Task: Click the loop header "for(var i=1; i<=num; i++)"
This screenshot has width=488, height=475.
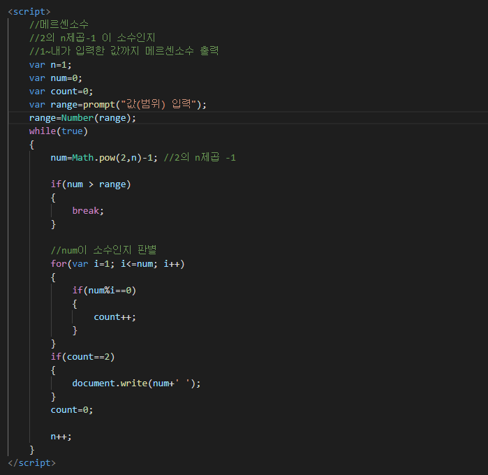Action: pos(118,264)
